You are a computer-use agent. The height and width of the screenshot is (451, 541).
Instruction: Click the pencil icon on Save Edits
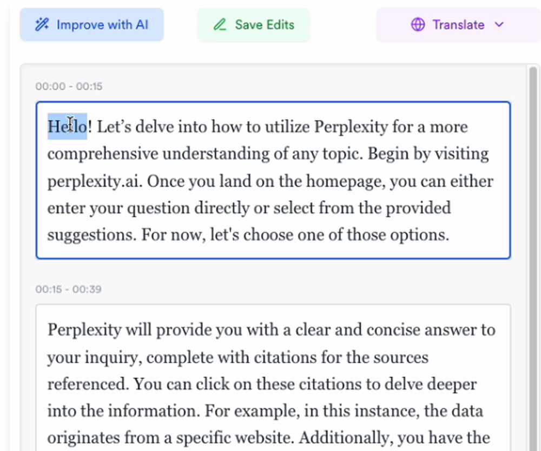click(x=220, y=25)
